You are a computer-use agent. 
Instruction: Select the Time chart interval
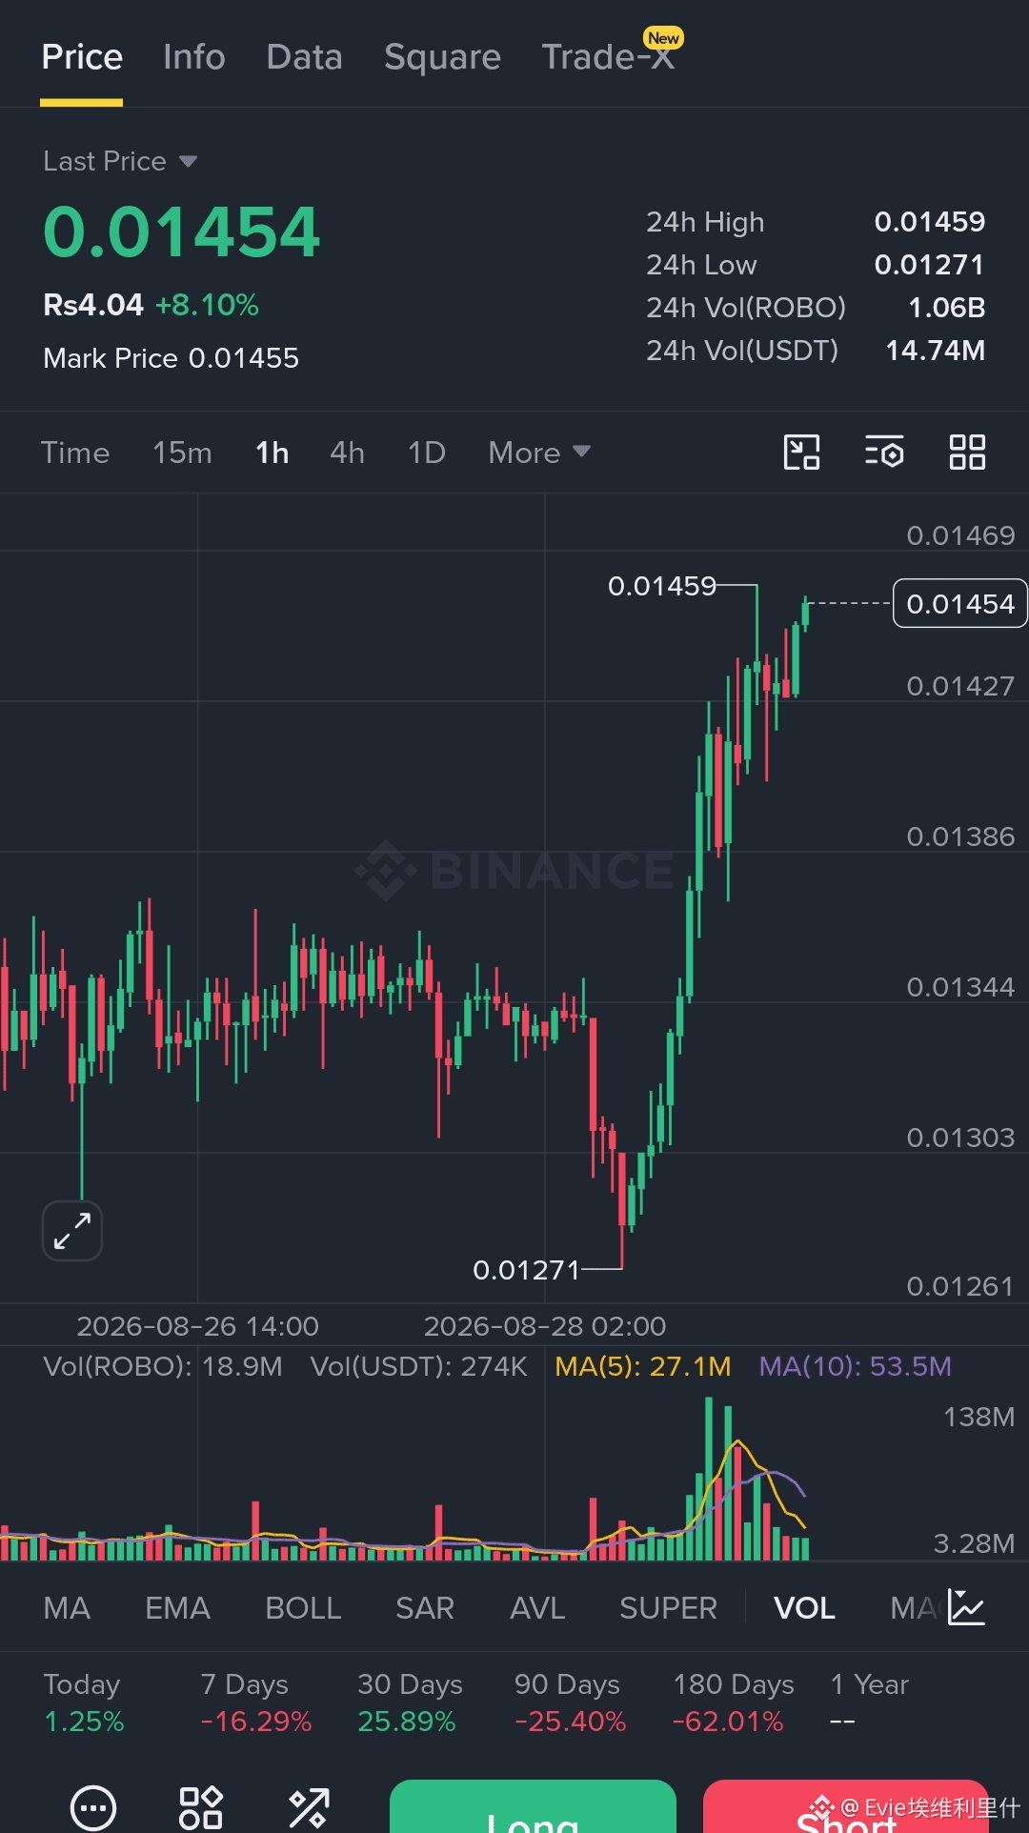point(75,453)
